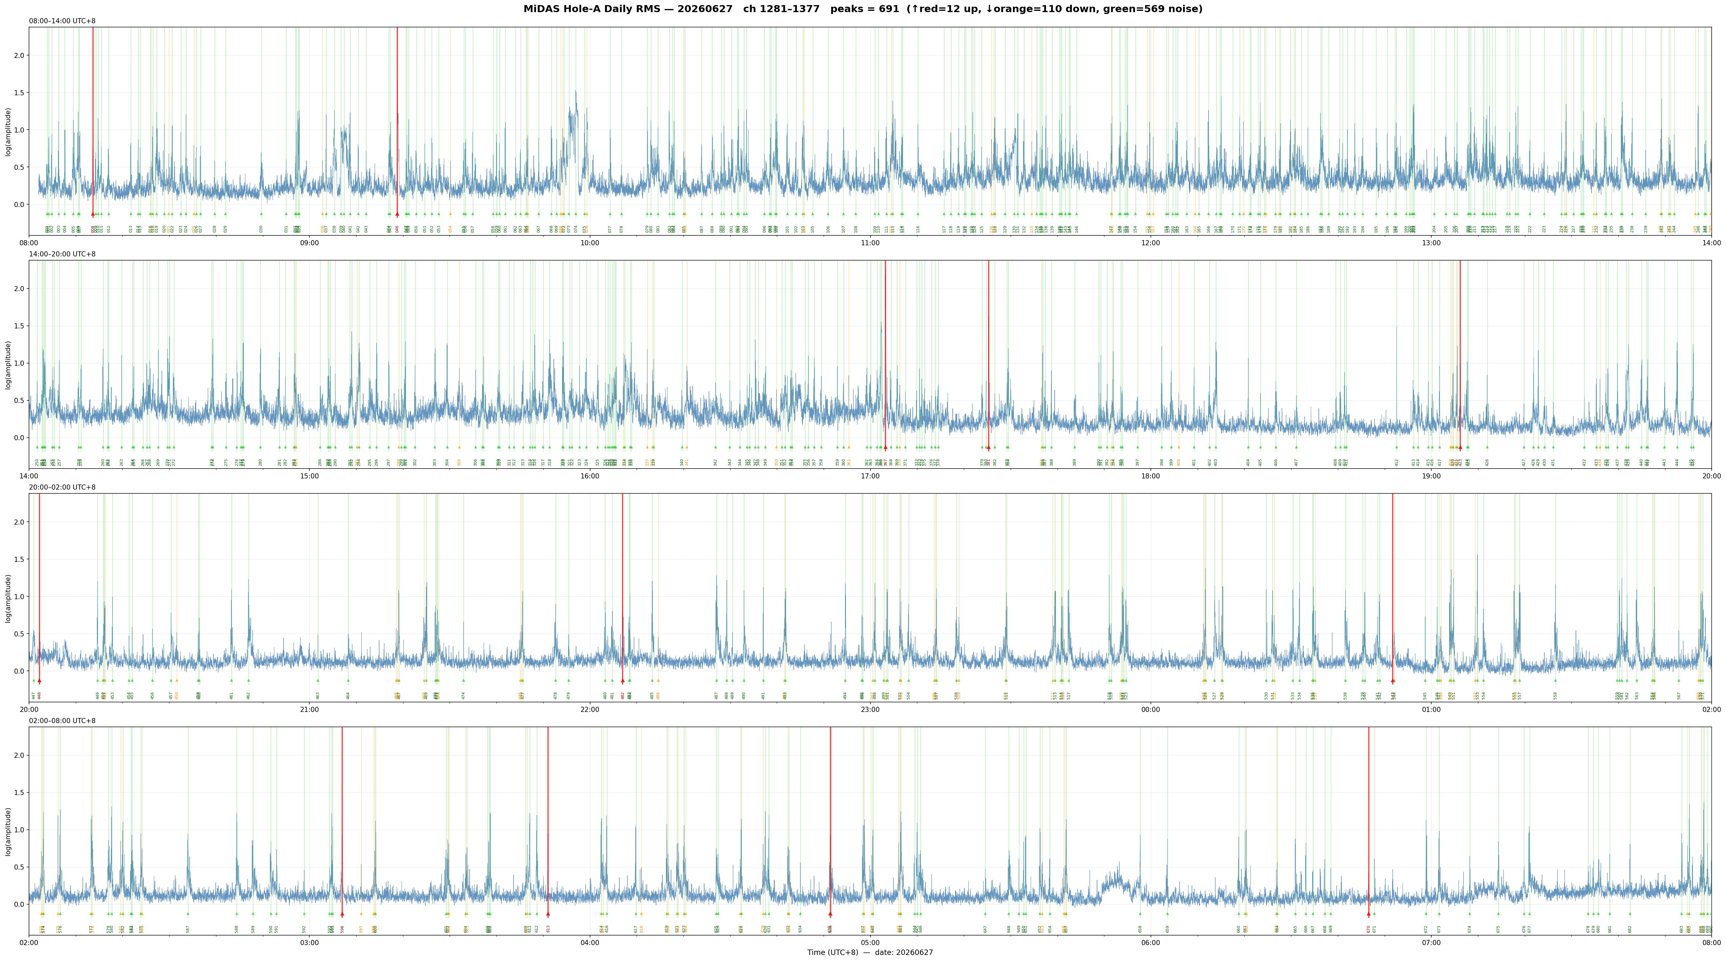Select y-tick 1.0 in the 20:00–02:00 panel
Image resolution: width=1726 pixels, height=961 pixels.
(x=19, y=596)
